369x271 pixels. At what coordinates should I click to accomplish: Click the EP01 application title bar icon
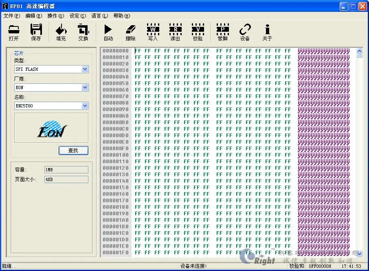[5, 6]
